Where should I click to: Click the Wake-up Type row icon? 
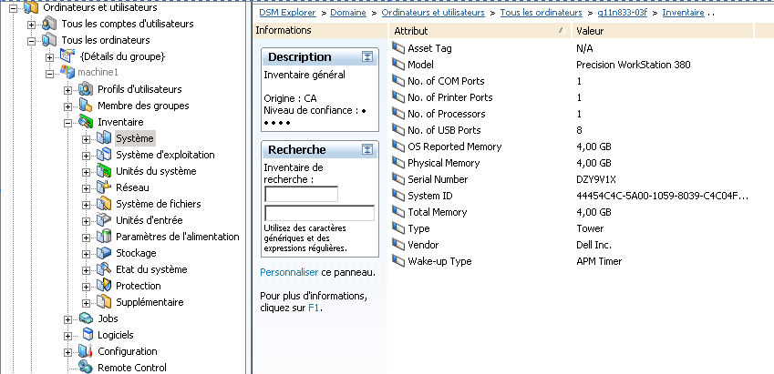pos(398,261)
